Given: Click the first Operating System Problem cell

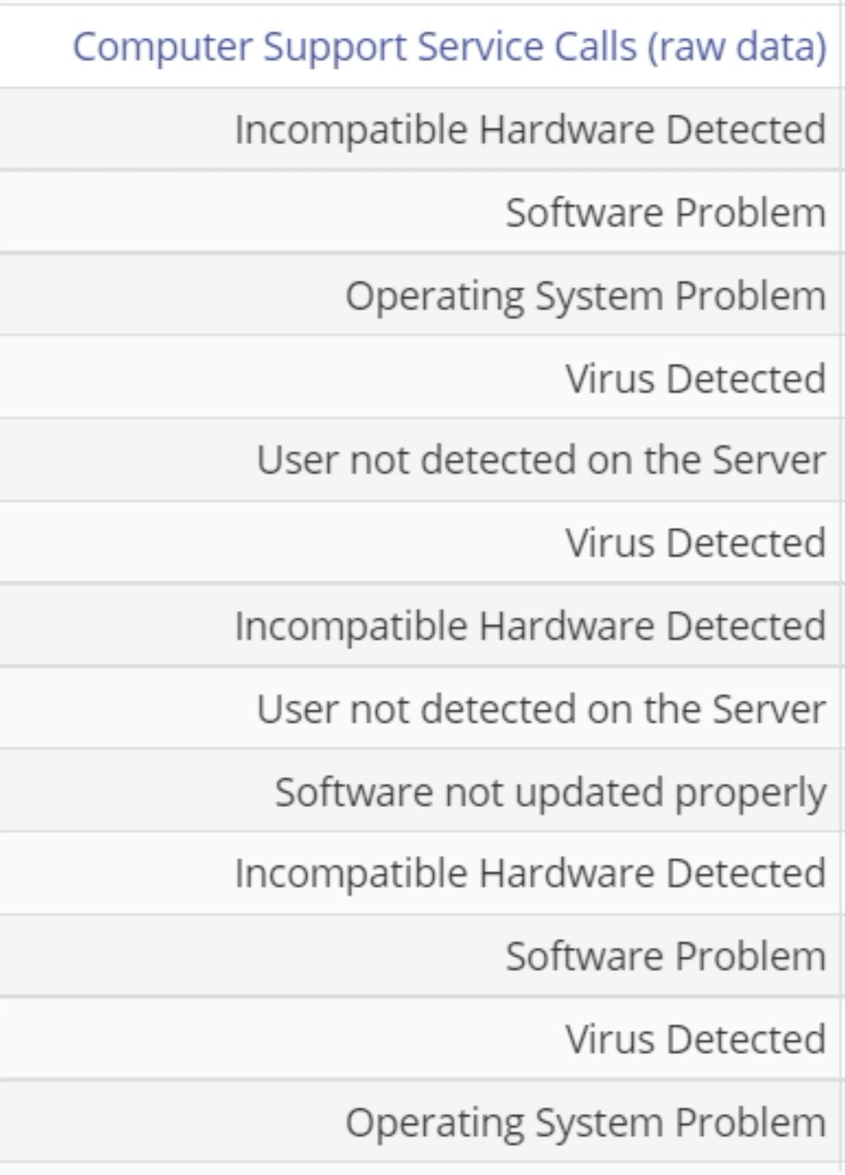Looking at the screenshot, I should (x=419, y=294).
